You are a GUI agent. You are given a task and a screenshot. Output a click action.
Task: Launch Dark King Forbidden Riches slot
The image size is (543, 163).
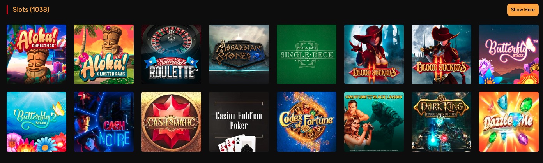(x=441, y=122)
